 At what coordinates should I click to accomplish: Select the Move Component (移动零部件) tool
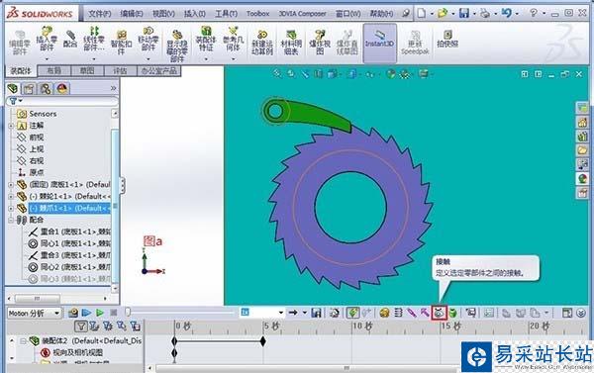(x=148, y=40)
